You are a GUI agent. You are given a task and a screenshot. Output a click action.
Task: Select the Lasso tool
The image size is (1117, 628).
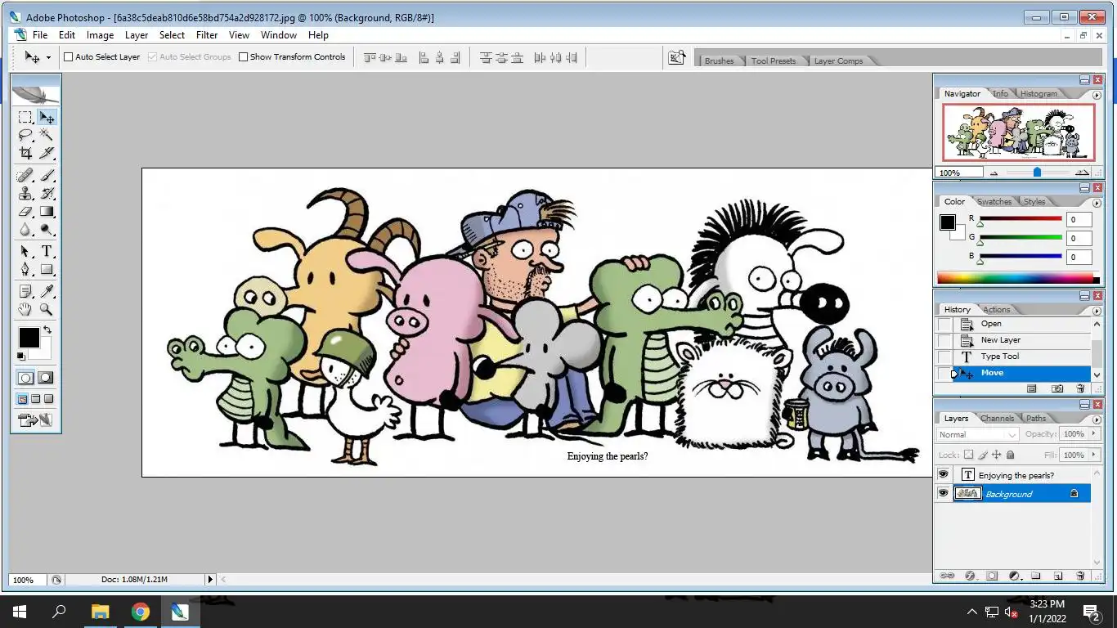point(25,135)
